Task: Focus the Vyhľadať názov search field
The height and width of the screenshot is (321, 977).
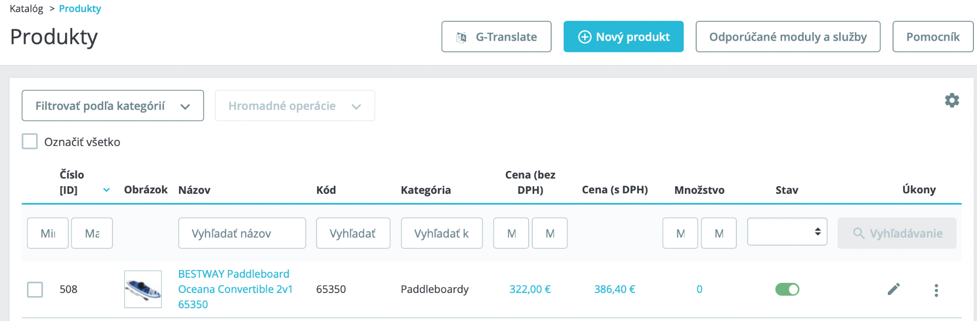Action: coord(242,234)
